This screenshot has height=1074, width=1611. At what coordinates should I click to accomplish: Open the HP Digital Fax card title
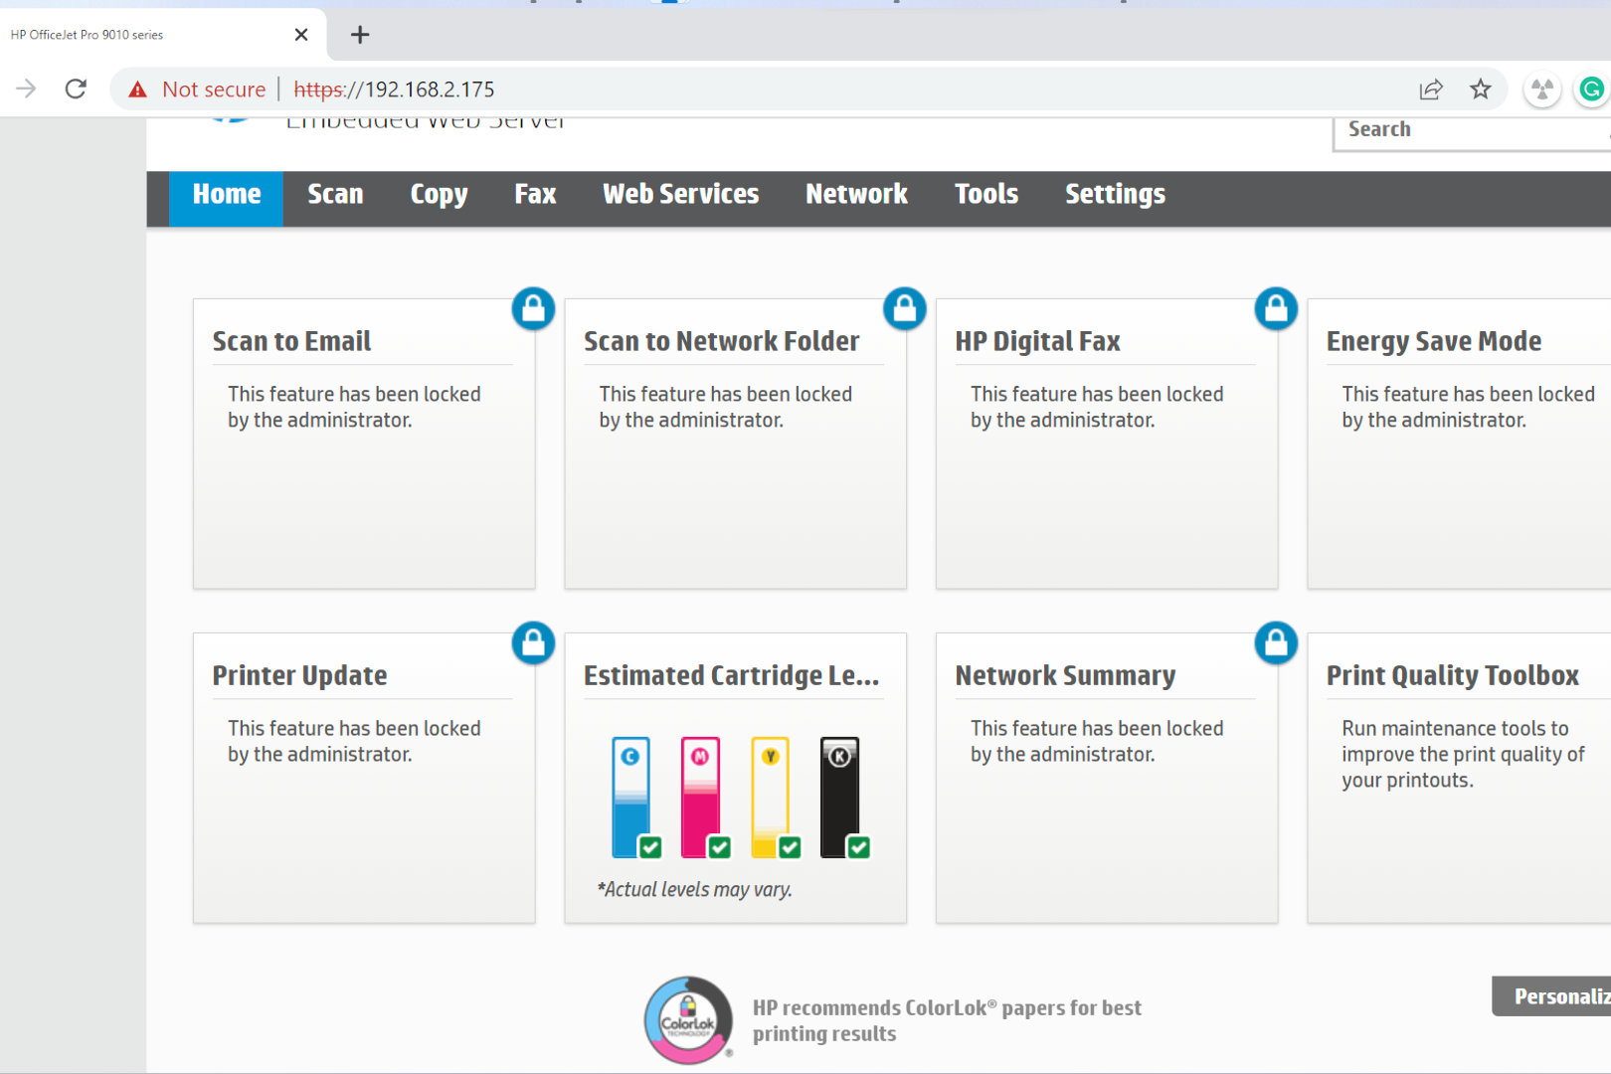pyautogui.click(x=1037, y=342)
